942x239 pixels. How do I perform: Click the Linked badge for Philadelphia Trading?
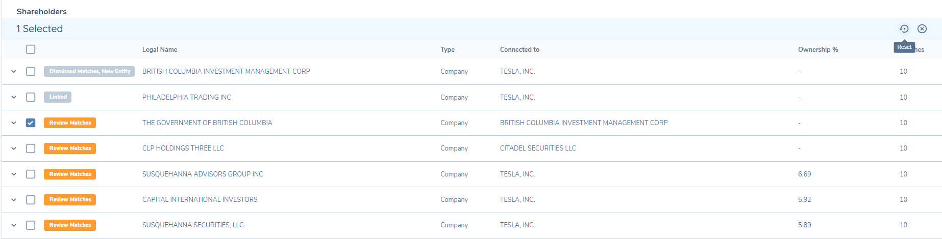(x=58, y=97)
